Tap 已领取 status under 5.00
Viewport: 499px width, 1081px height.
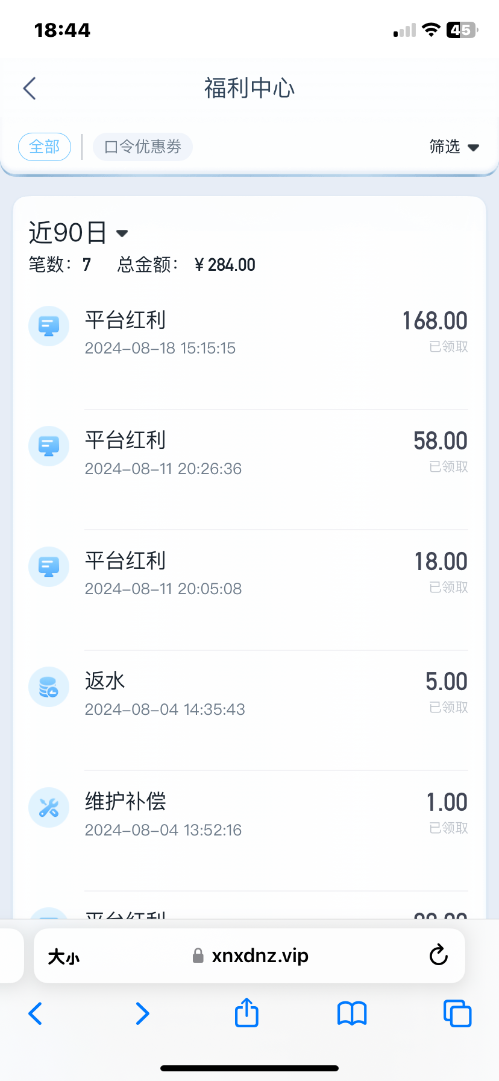448,707
